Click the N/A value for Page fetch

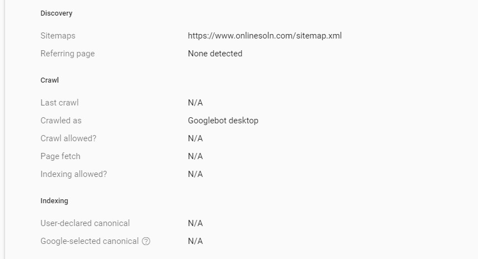click(195, 156)
